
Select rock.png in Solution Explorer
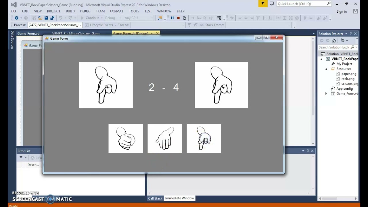point(348,79)
